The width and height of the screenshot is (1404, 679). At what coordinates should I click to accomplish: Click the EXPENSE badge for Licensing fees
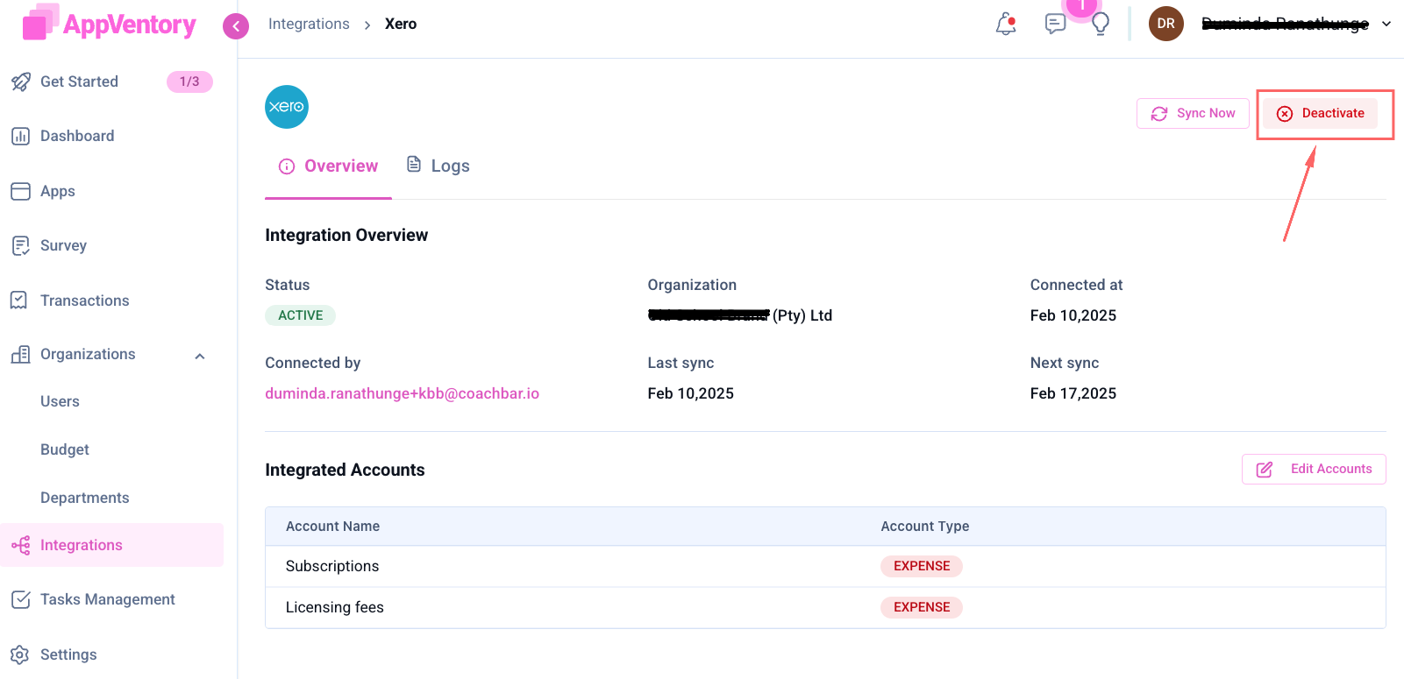tap(922, 607)
